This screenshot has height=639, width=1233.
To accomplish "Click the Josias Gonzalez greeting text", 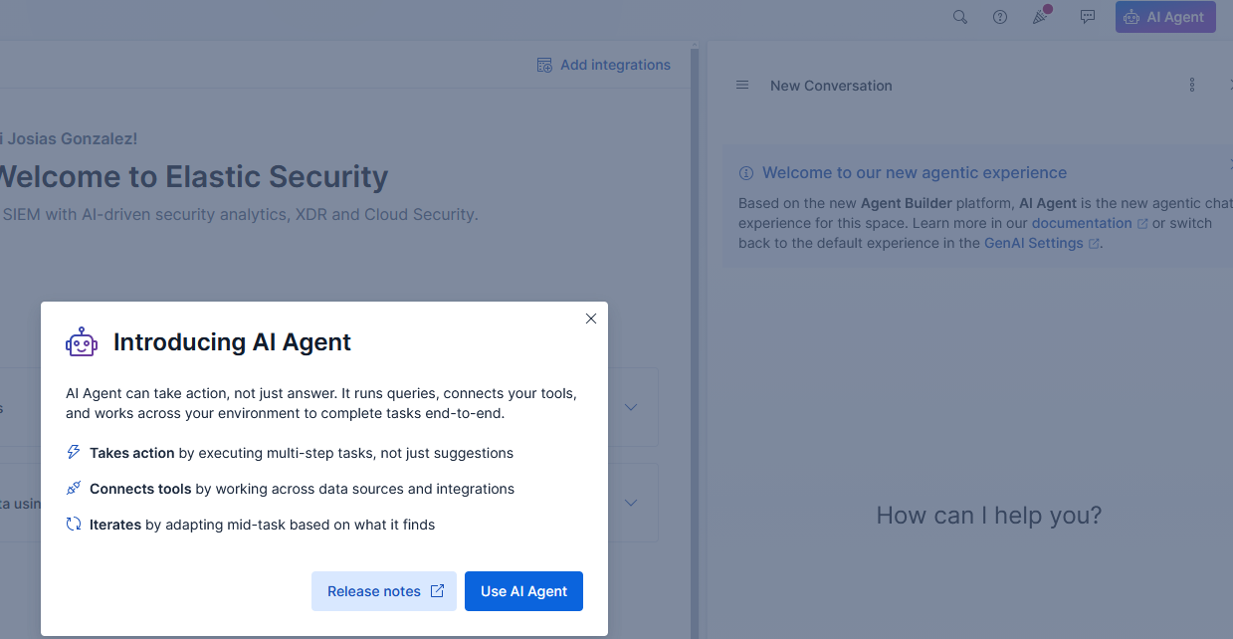I will [x=69, y=139].
